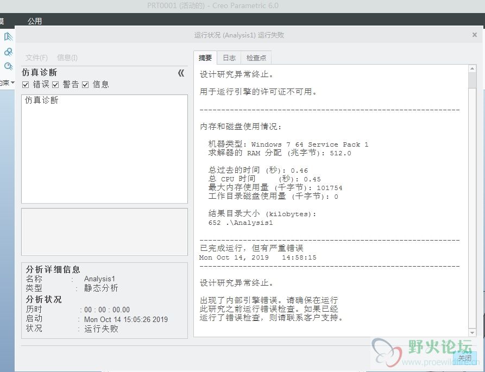Click the value Analysis1 in 分析详细信息
This screenshot has width=485, height=372.
99,279
